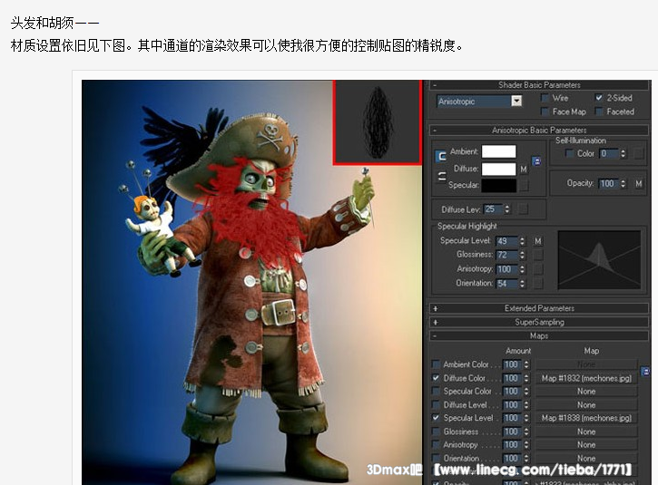
Task: Open the Ambient white color swatch
Action: [499, 151]
